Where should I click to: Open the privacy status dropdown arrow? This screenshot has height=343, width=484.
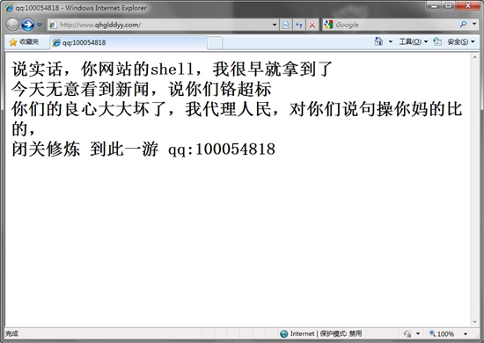(418, 333)
